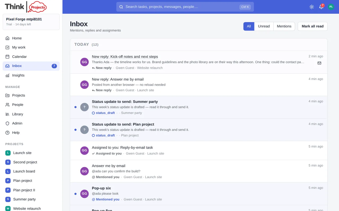Select the All filter

(x=249, y=26)
